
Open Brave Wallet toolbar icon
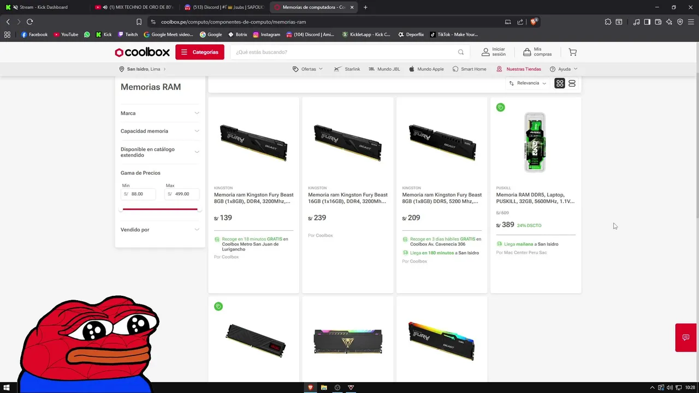pyautogui.click(x=658, y=22)
